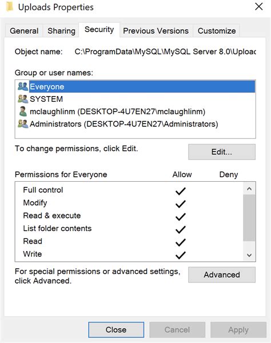Open Advanced security settings
The height and width of the screenshot is (343, 271).
pyautogui.click(x=222, y=275)
